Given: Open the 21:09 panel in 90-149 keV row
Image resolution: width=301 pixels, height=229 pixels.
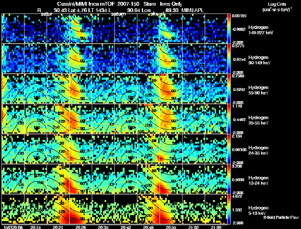Looking at the screenshot, I should (216, 59).
